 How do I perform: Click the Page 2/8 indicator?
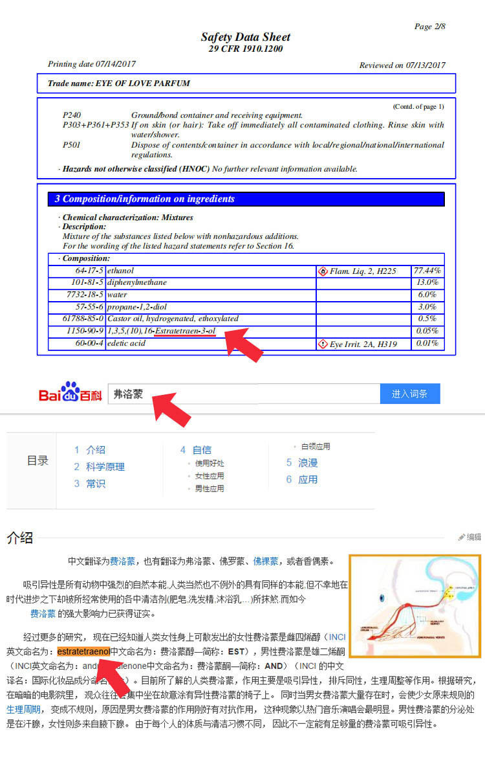[x=430, y=27]
